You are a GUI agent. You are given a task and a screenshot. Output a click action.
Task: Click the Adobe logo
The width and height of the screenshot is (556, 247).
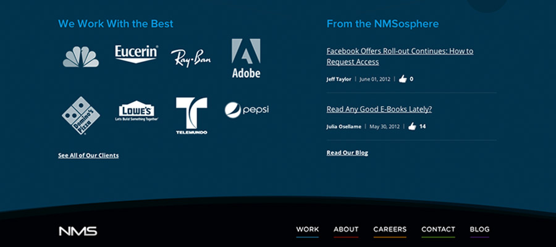tap(246, 58)
